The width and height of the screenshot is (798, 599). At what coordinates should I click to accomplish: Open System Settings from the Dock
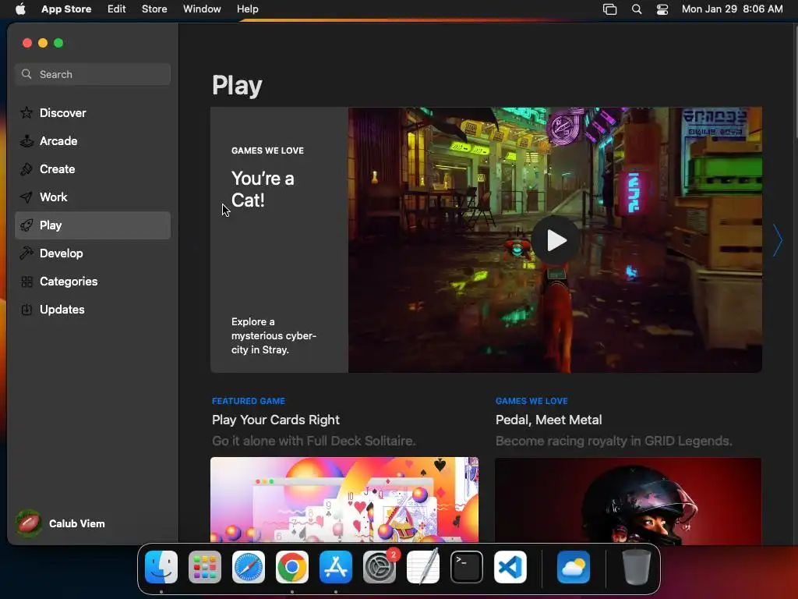pyautogui.click(x=380, y=567)
